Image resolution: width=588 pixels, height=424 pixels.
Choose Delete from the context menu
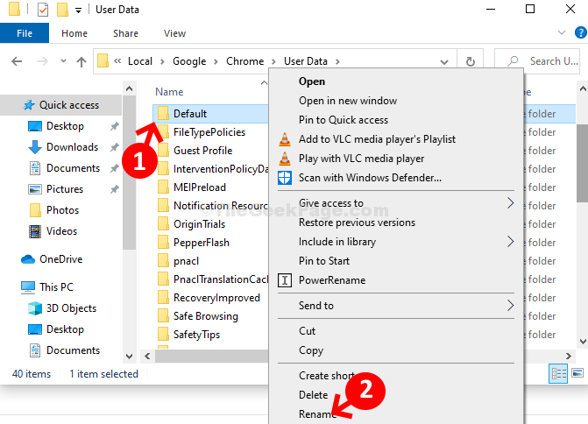[x=313, y=395]
